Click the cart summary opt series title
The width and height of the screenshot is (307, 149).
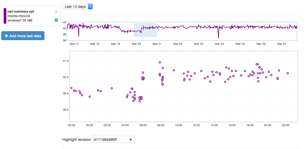coord(21,12)
